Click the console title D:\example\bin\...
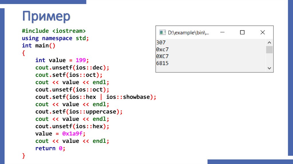This screenshot has height=164, width=293. tap(188, 33)
